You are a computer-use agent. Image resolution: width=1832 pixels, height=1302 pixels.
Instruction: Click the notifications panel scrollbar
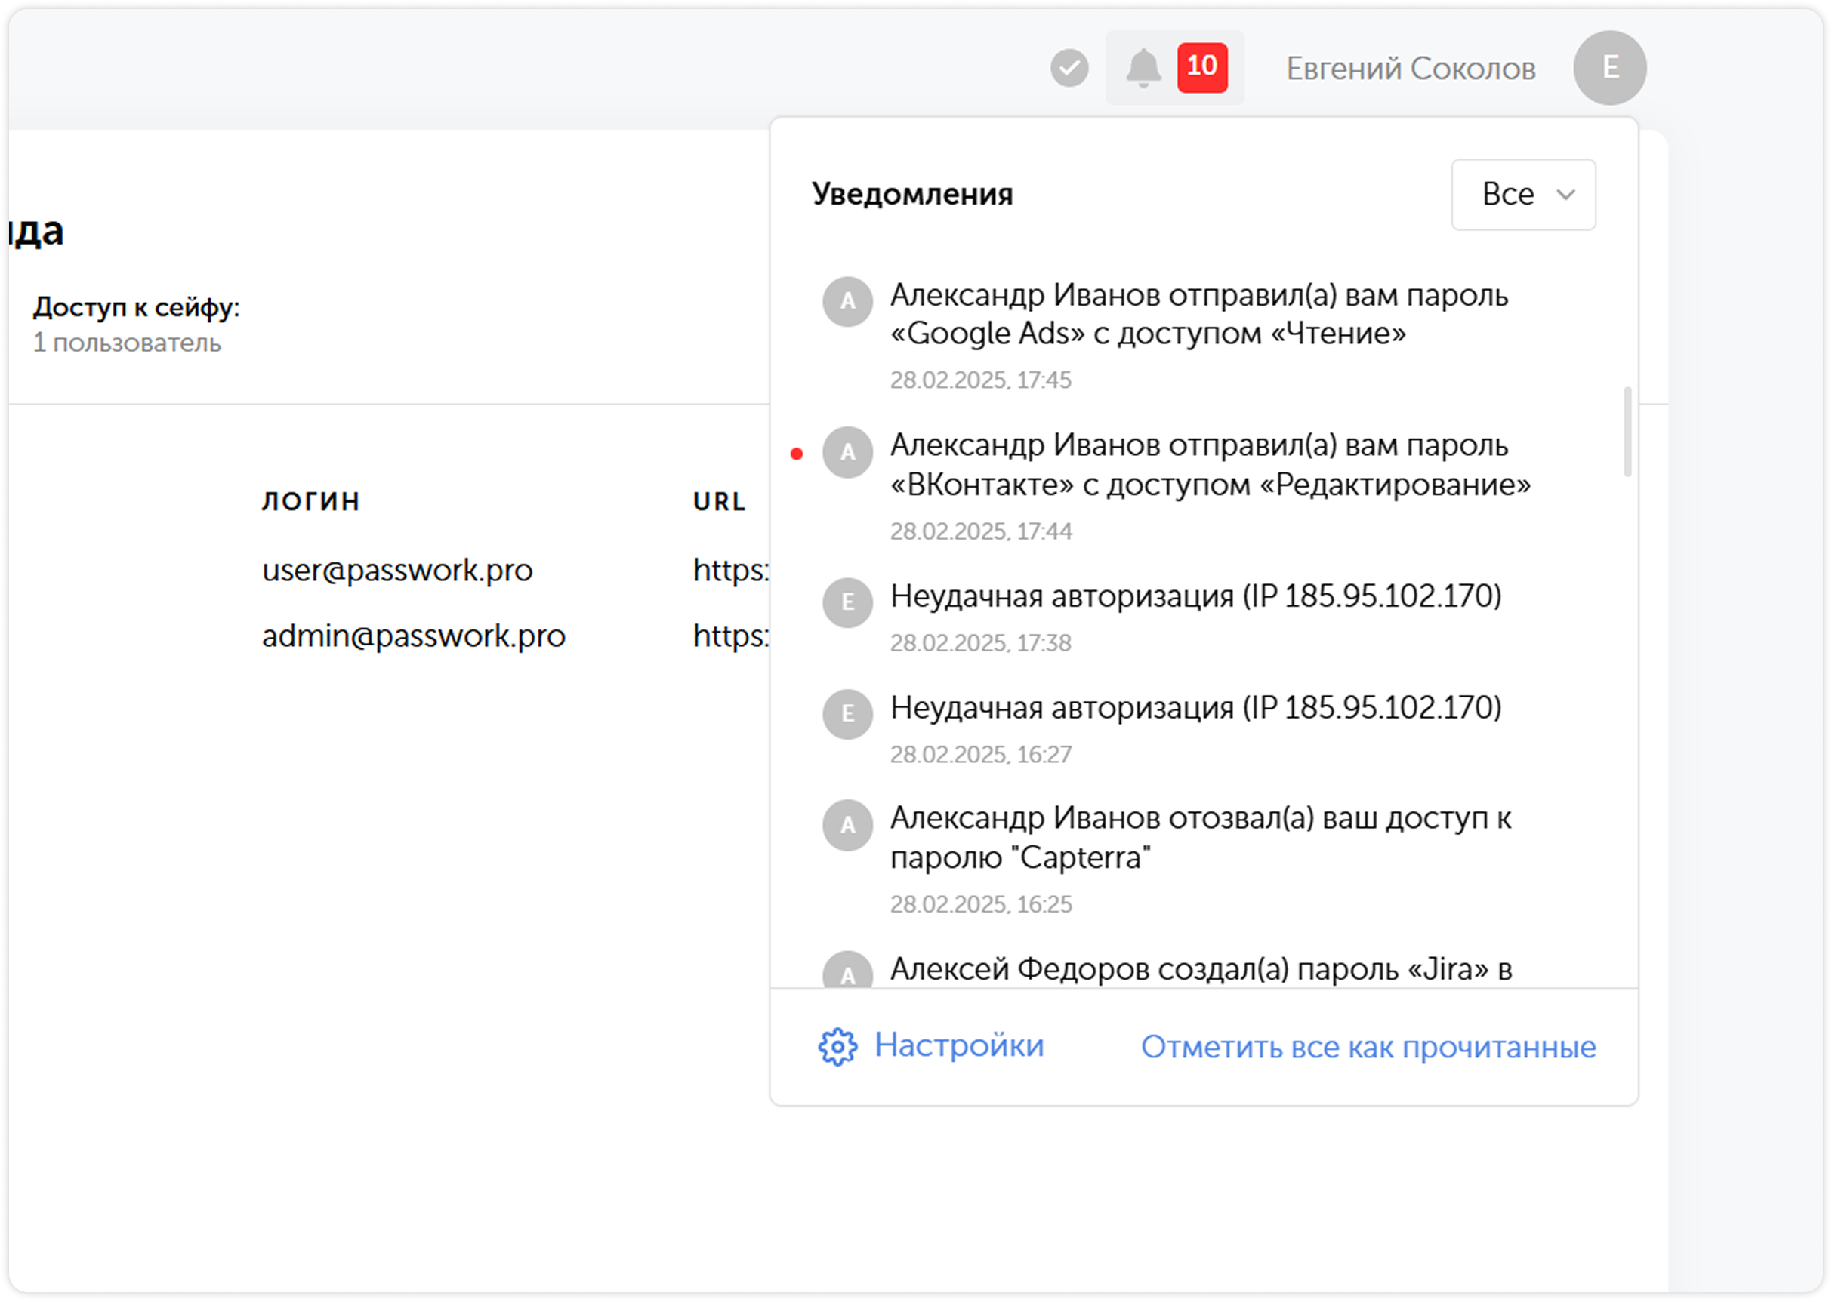pos(1627,432)
